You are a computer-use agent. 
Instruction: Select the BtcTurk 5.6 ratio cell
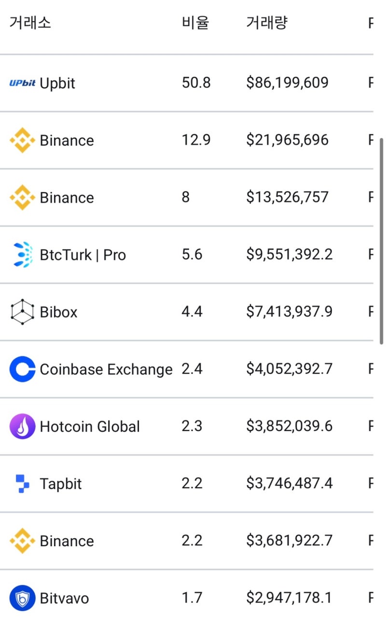192,255
